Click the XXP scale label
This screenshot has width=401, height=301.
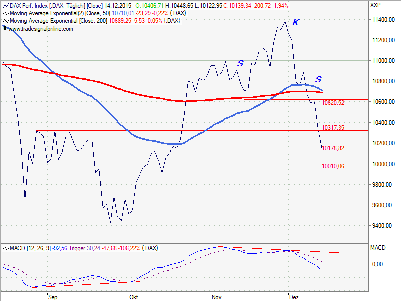click(x=375, y=5)
